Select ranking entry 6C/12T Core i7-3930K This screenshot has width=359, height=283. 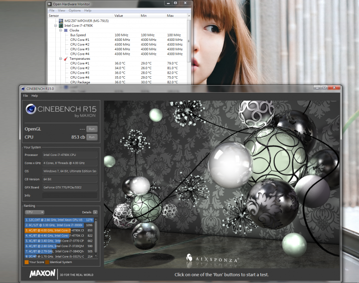pos(59,225)
